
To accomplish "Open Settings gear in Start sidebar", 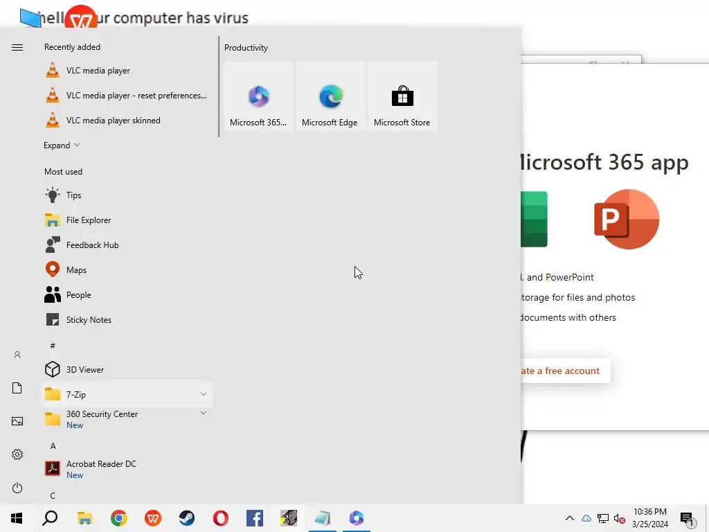I will pyautogui.click(x=17, y=454).
